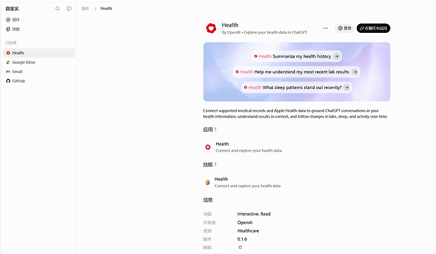
Task: Toggle the sidebar panel icon
Action: (69, 9)
